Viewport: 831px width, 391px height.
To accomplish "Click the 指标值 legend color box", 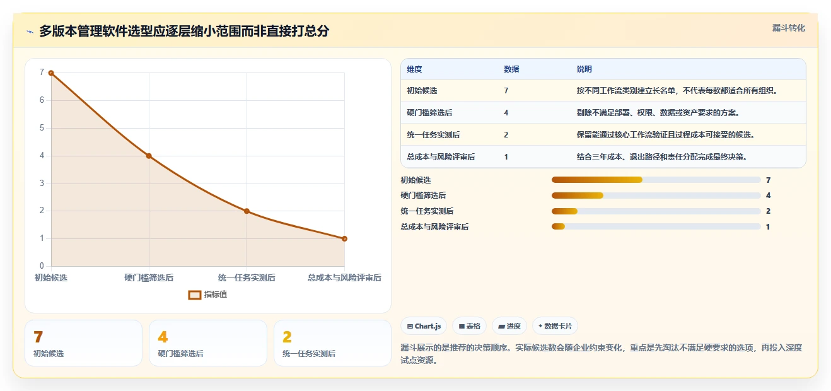I will 195,295.
